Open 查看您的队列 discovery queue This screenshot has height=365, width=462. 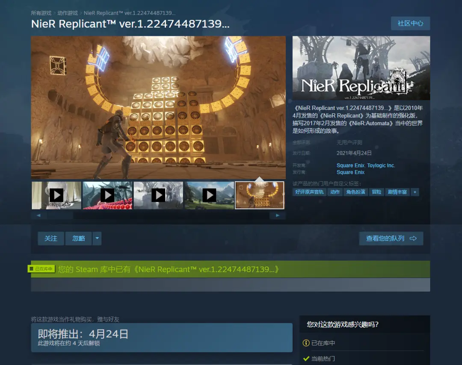391,238
